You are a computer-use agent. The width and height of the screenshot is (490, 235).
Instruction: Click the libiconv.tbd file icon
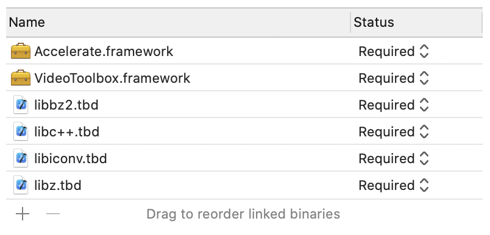21,159
